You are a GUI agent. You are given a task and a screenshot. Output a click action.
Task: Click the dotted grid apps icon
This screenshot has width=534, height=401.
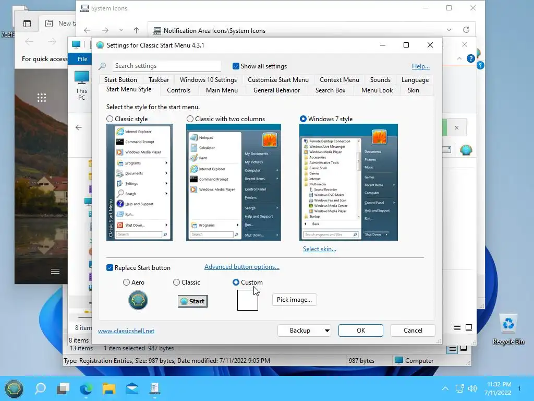pos(42,98)
